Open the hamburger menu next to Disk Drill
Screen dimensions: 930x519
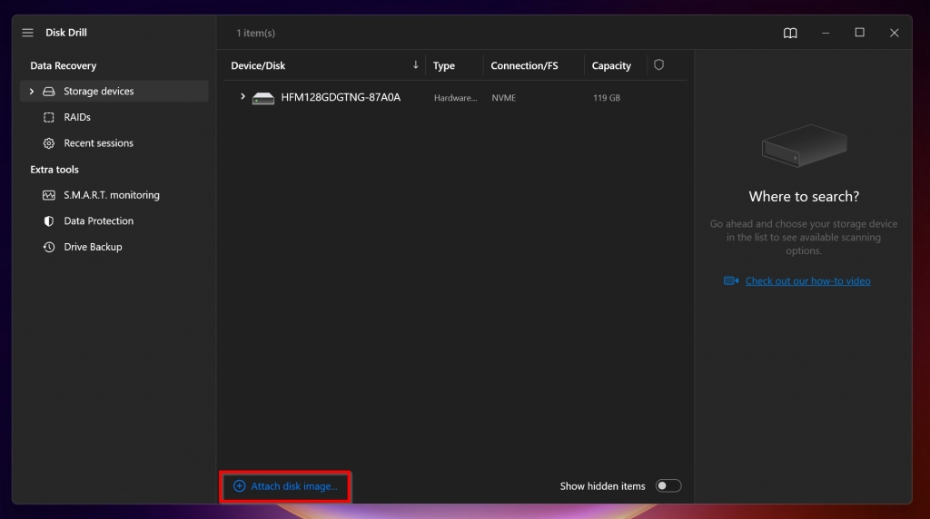point(28,33)
